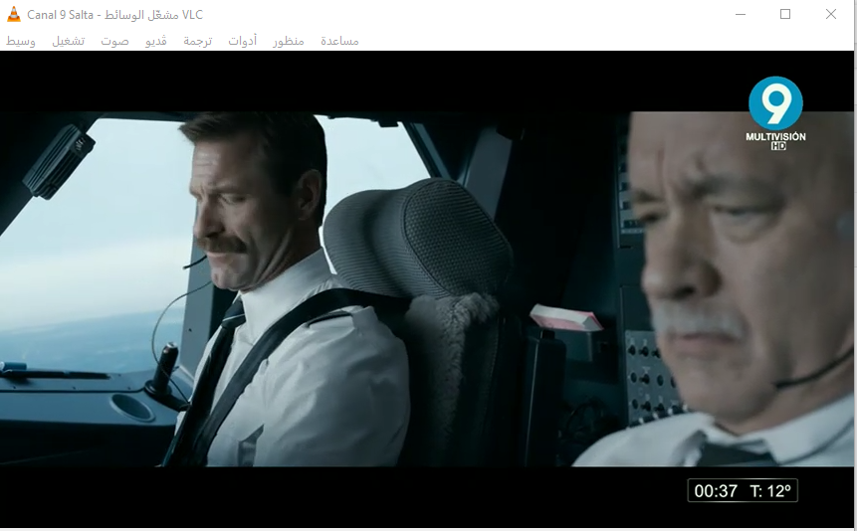Click the video playback area
Image resolution: width=857 pixels, height=531 pixels.
point(427,289)
